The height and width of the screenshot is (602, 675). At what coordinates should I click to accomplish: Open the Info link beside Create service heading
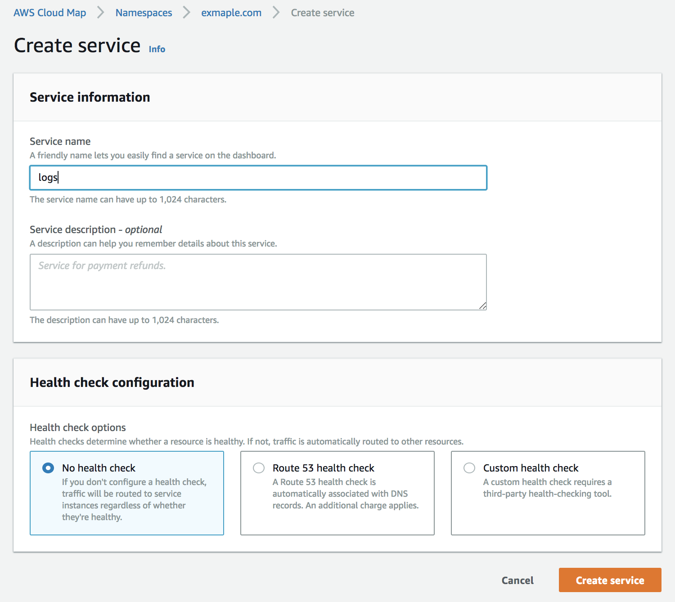point(157,49)
